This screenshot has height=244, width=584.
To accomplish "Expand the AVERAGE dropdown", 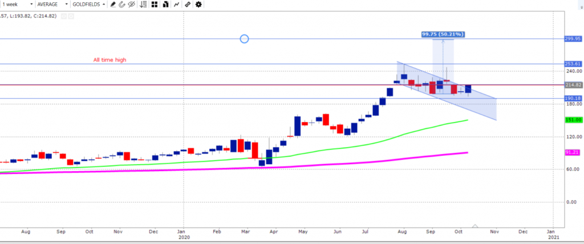I will click(x=51, y=4).
